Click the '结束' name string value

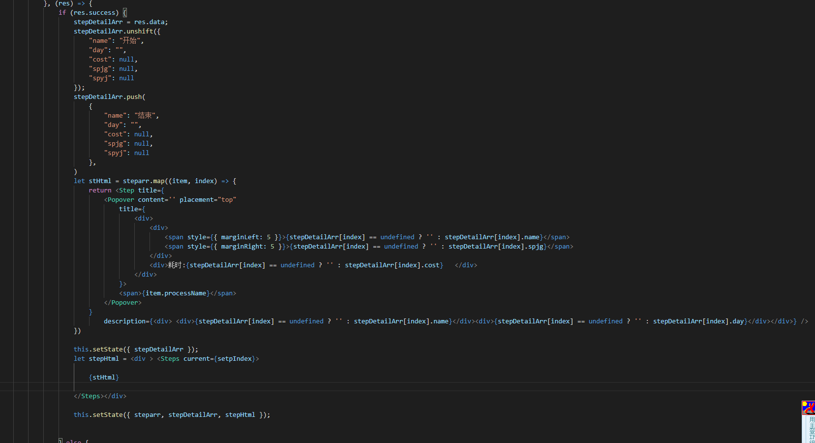[x=146, y=115]
